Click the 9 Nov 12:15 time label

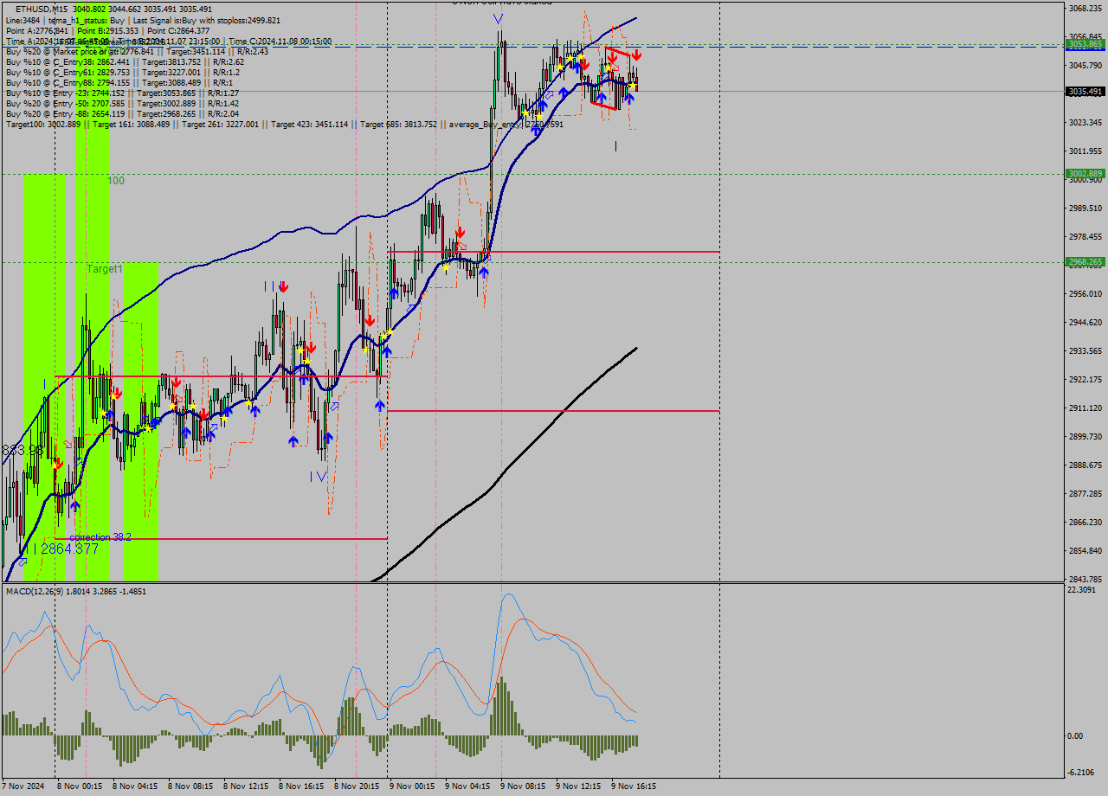point(578,786)
